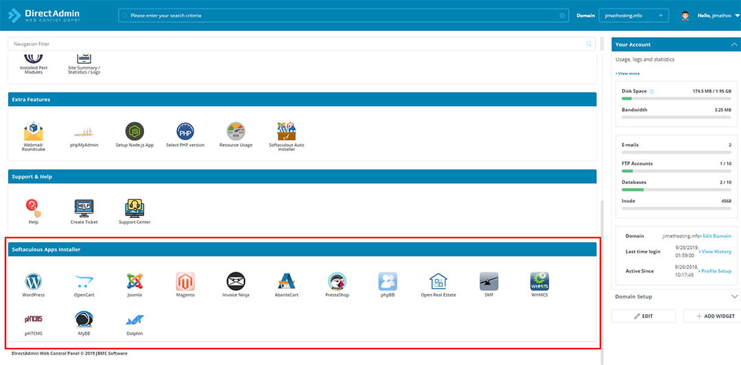Refresh the Disk Space usage icon
The height and width of the screenshot is (365, 741).
(652, 91)
